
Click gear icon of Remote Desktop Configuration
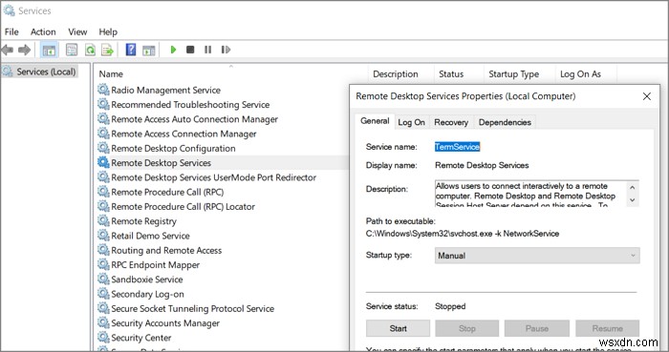click(103, 148)
